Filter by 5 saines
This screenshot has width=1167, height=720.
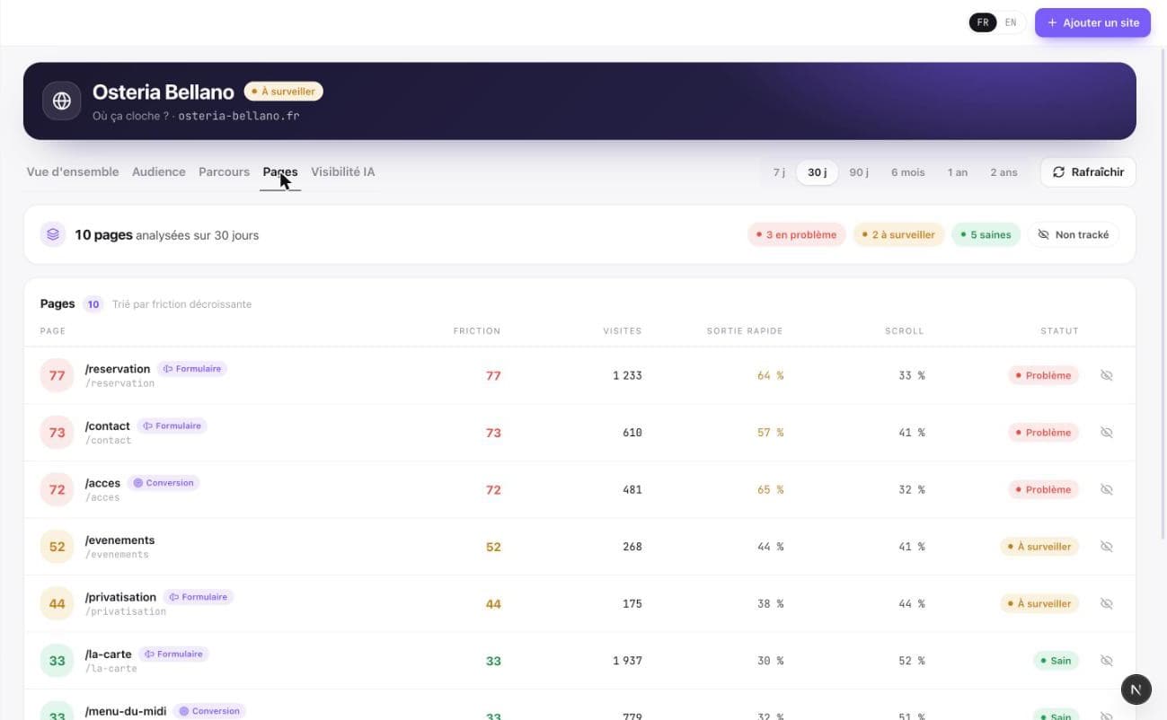click(986, 234)
